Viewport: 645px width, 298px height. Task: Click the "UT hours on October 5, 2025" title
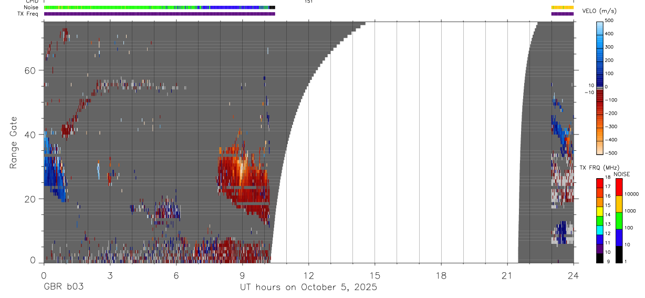[x=308, y=287]
